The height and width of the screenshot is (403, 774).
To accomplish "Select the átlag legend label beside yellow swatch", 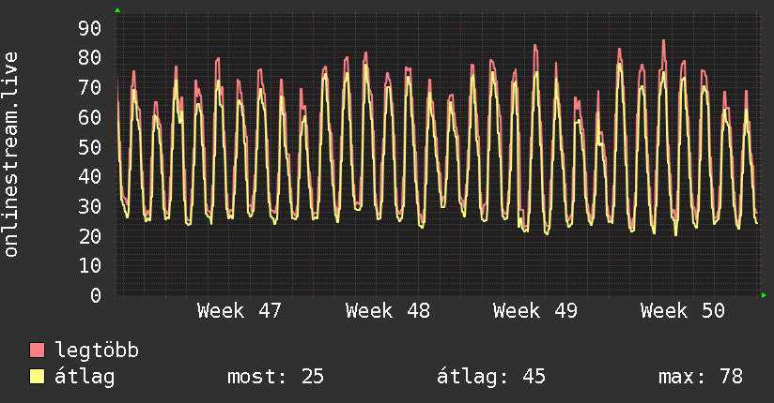I will (85, 377).
